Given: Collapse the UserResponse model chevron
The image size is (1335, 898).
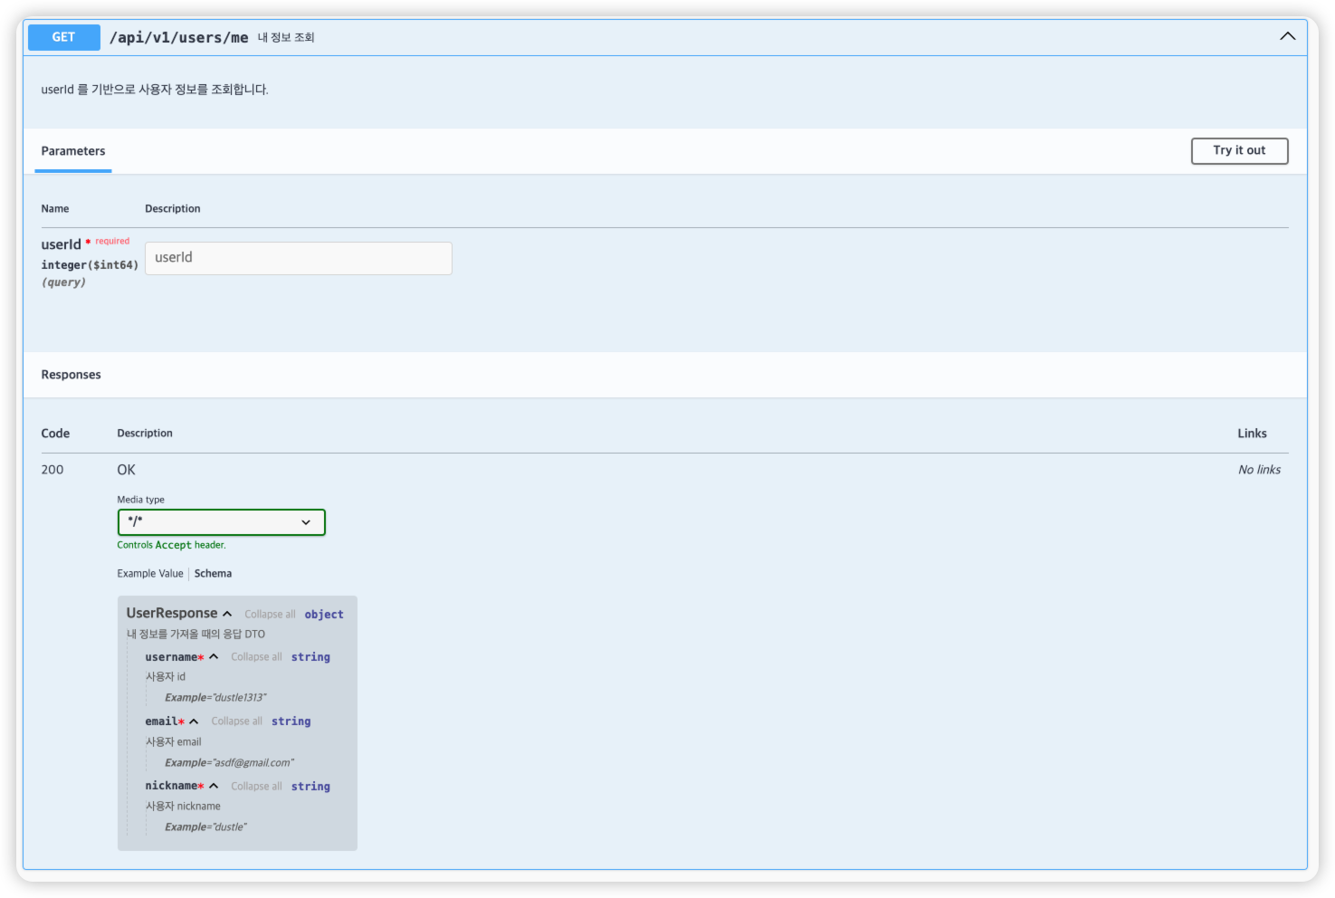Looking at the screenshot, I should (227, 614).
